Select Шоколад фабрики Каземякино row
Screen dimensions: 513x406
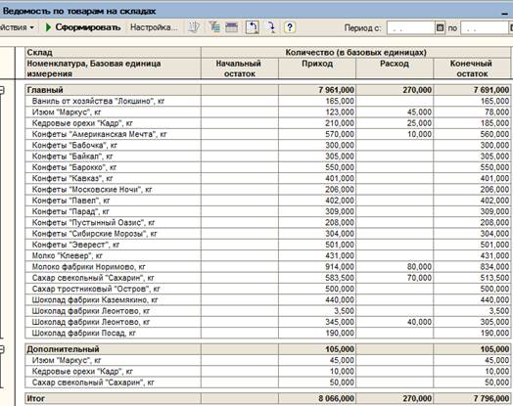[x=267, y=299]
